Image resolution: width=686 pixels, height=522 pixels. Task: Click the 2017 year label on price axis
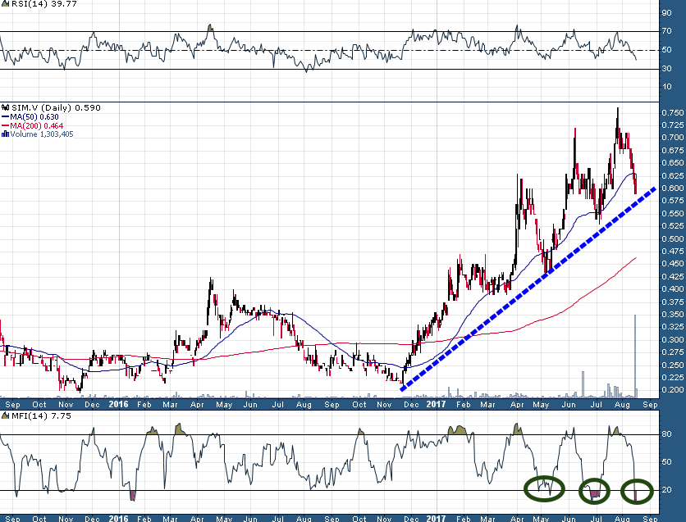click(x=437, y=405)
